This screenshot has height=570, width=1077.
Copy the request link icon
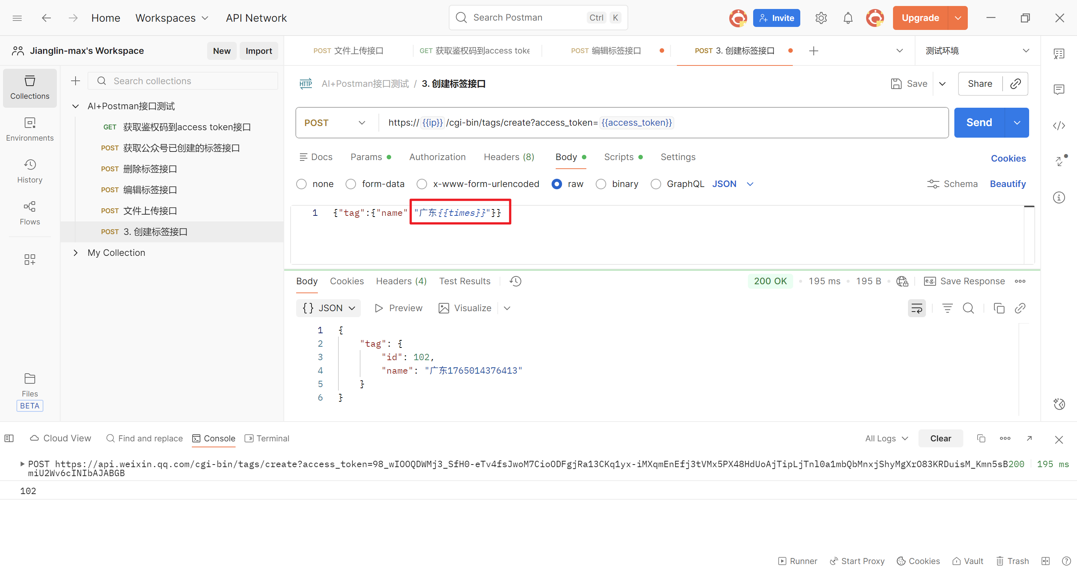tap(1016, 84)
